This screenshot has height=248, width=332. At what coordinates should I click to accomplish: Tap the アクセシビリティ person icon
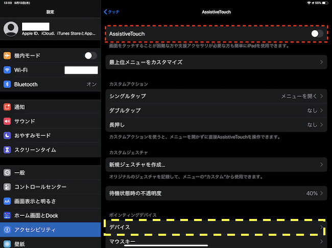click(7, 230)
